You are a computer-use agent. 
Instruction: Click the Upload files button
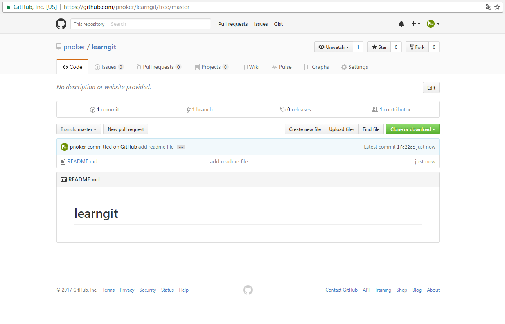coord(341,129)
